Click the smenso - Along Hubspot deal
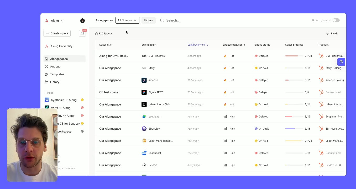 pos(334,80)
